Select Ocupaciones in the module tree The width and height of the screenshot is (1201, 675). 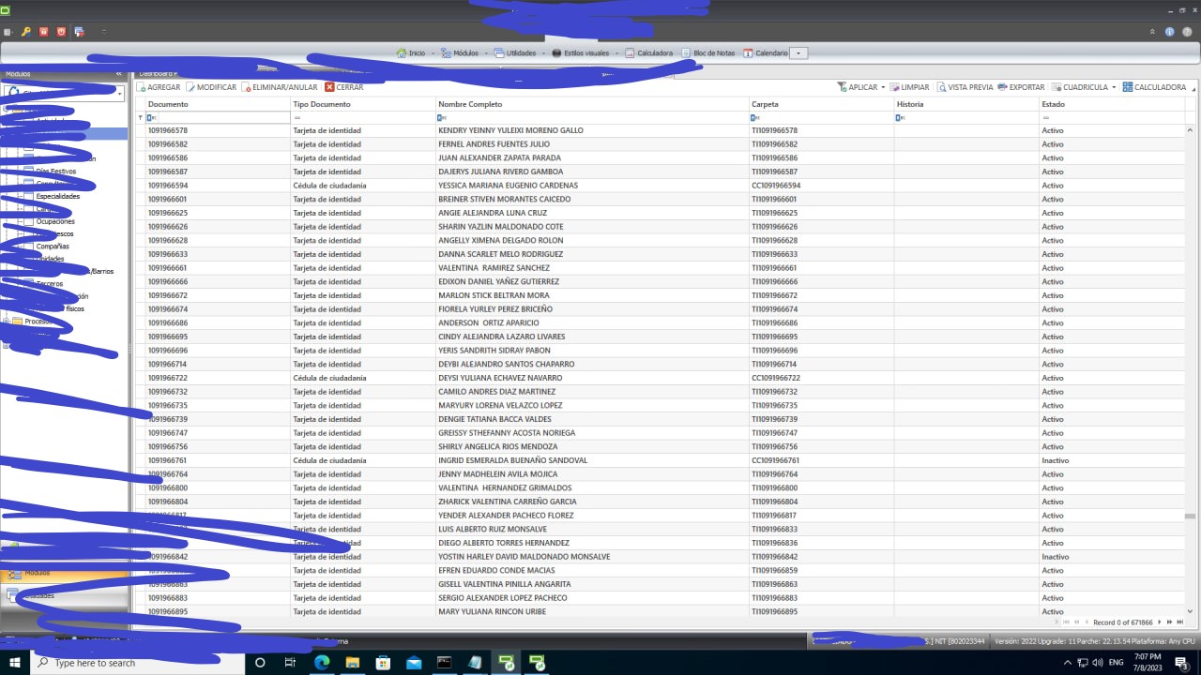point(55,221)
